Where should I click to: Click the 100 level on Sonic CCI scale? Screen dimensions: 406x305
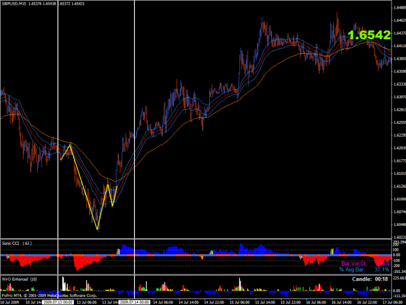tap(396, 250)
